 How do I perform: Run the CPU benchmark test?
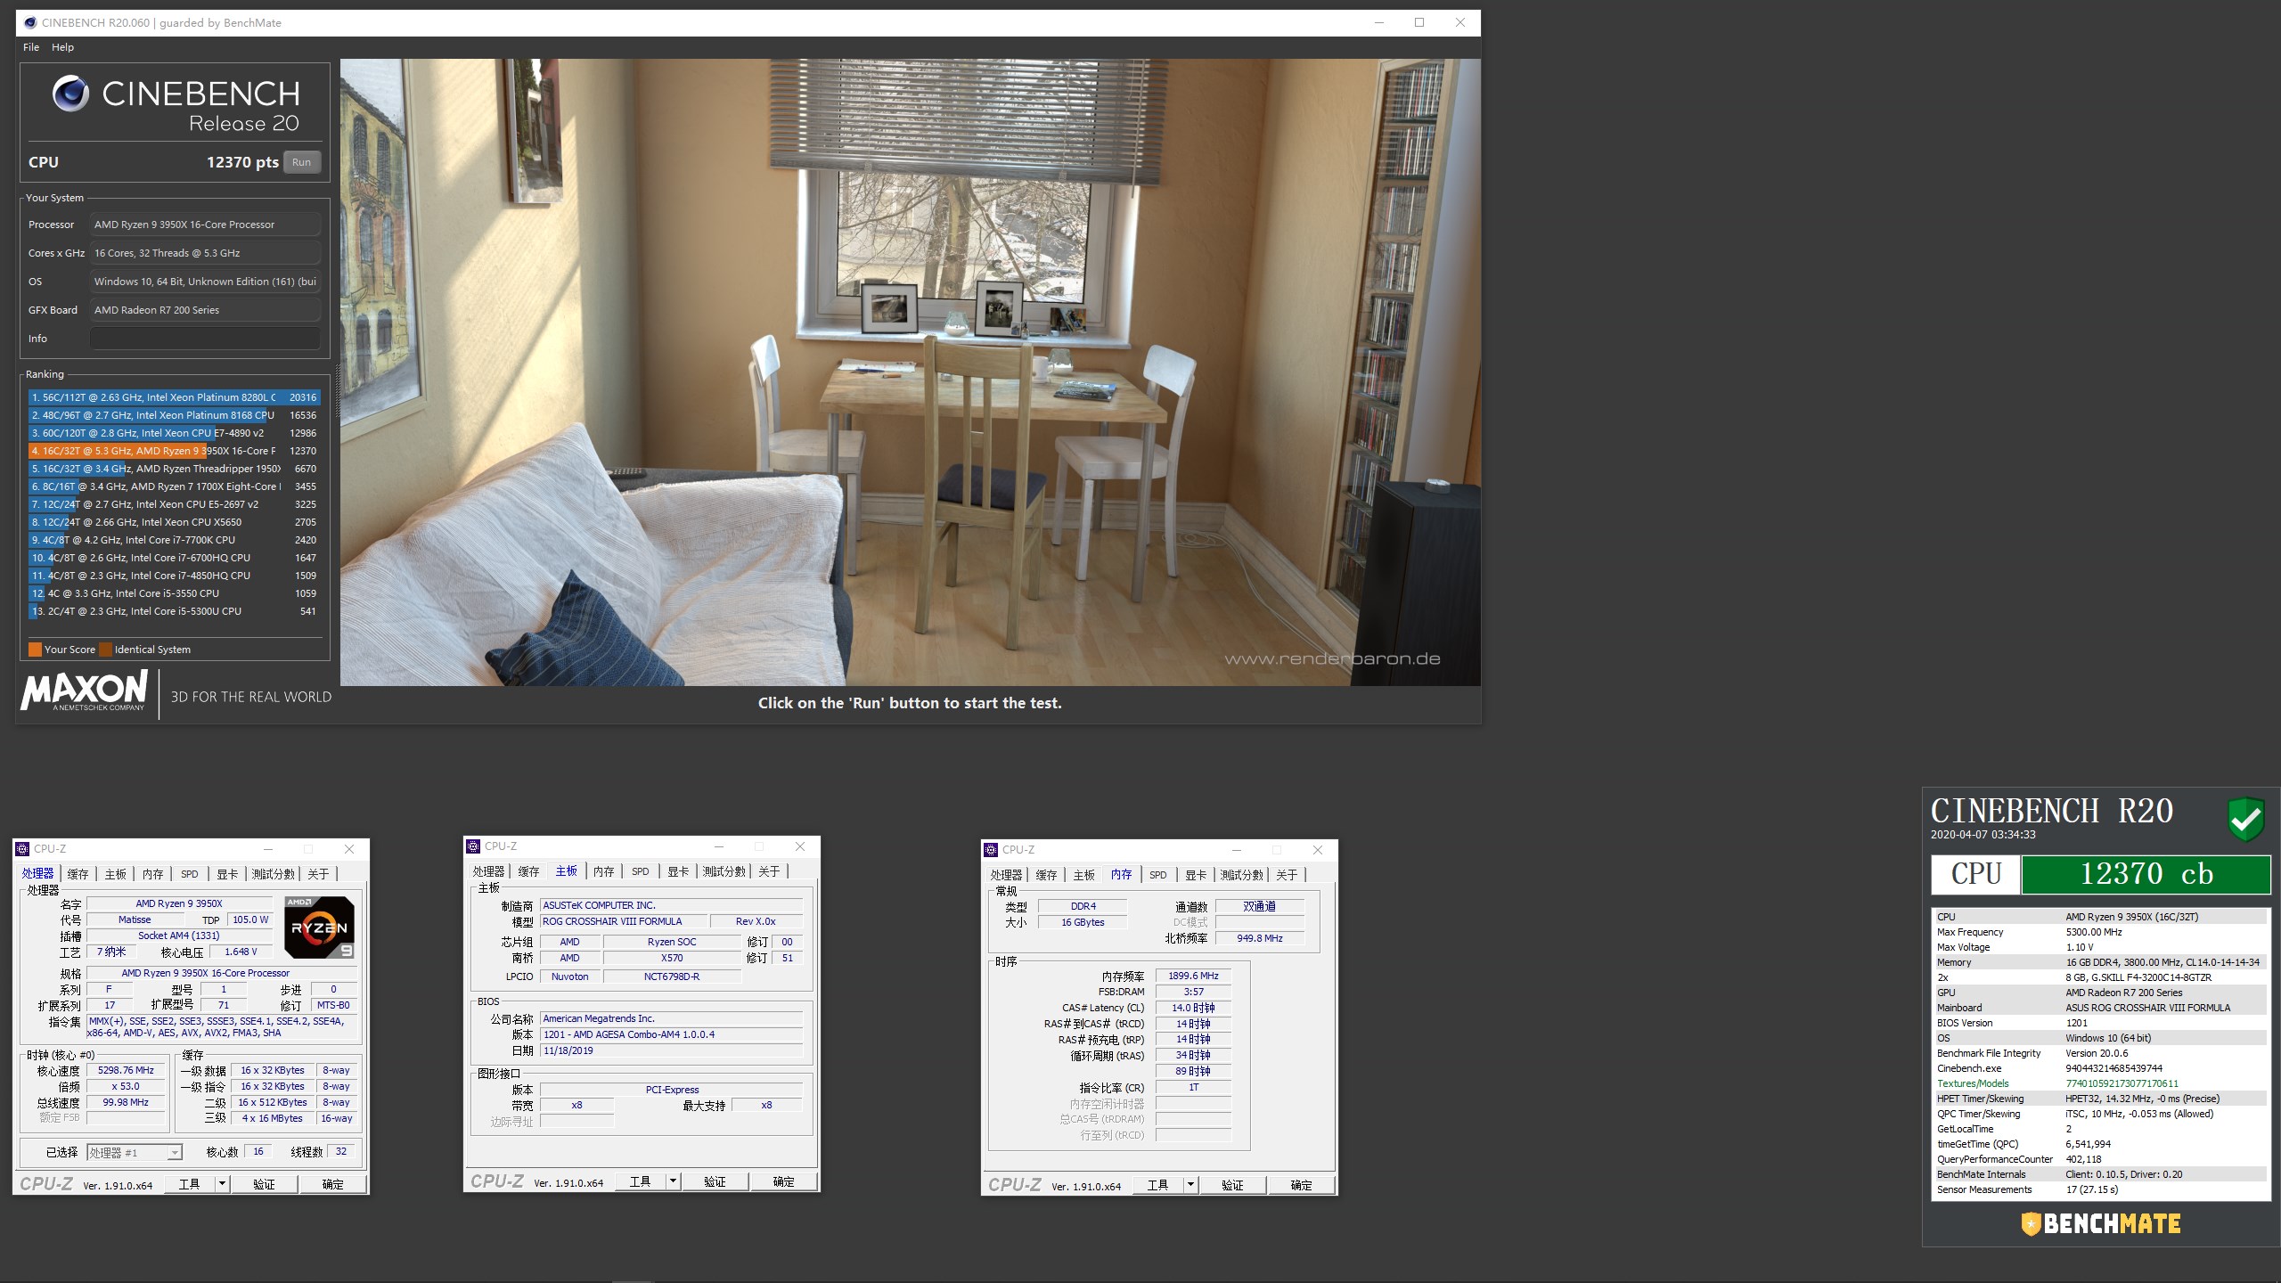(x=301, y=162)
